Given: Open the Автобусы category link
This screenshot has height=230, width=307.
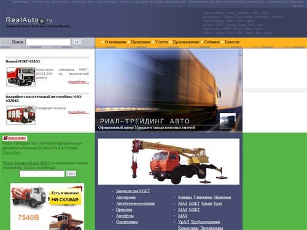Looking at the screenshot, I should (x=125, y=216).
